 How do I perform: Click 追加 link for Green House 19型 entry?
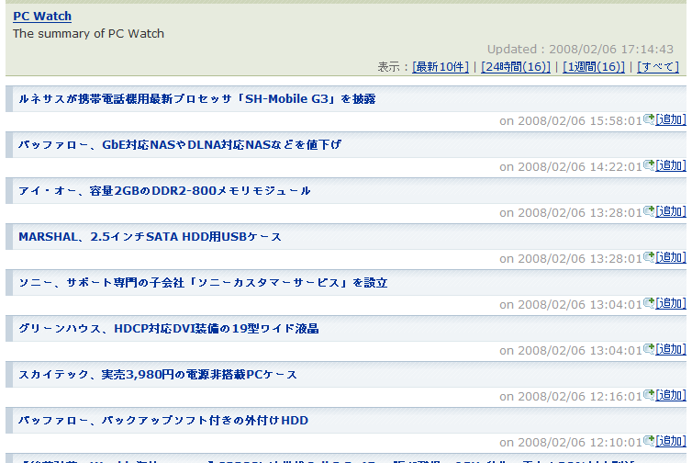pyautogui.click(x=671, y=349)
